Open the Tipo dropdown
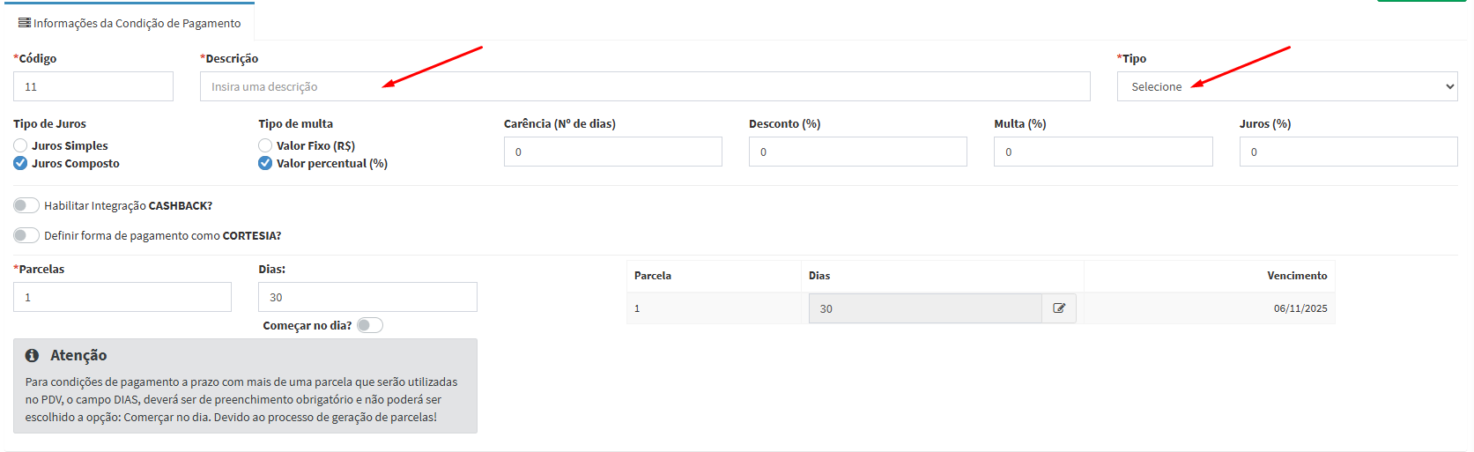Viewport: 1474px width, 452px height. [x=1286, y=86]
